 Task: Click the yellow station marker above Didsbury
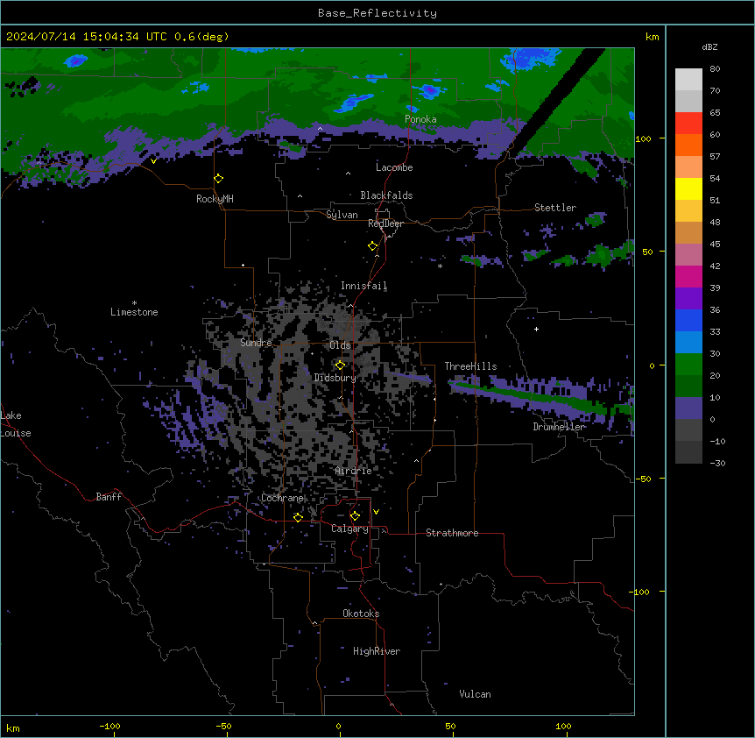pyautogui.click(x=340, y=365)
